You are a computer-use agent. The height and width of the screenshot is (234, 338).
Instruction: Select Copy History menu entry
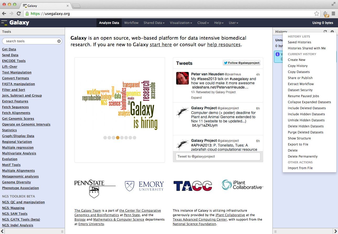(298, 66)
